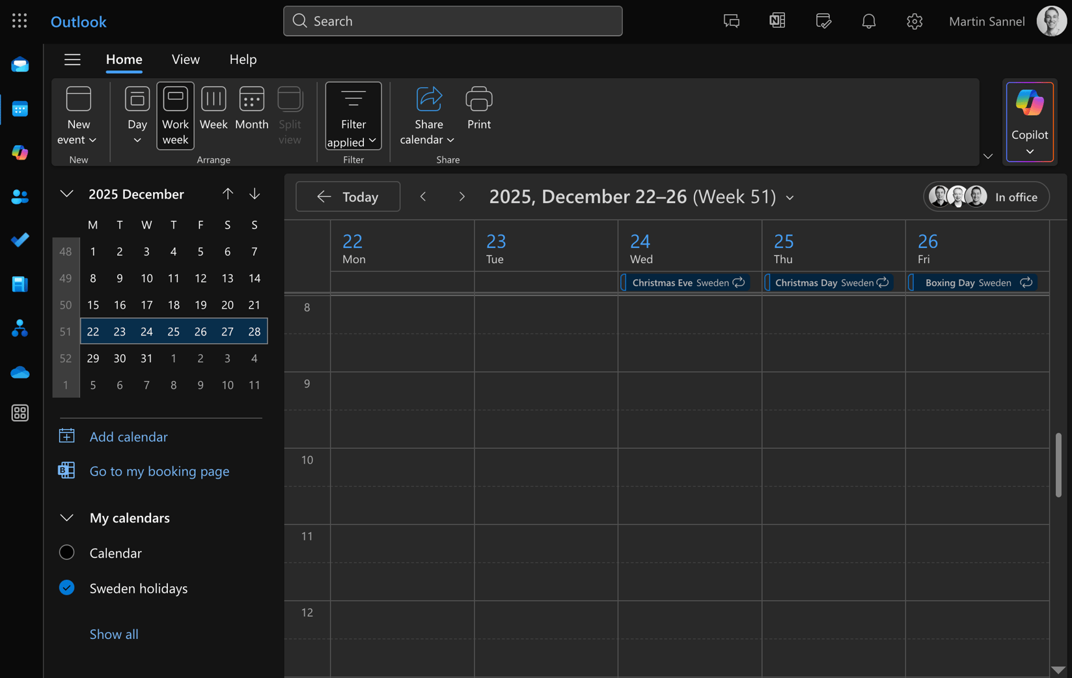
Task: Open the Go to my booking page link
Action: 159,471
